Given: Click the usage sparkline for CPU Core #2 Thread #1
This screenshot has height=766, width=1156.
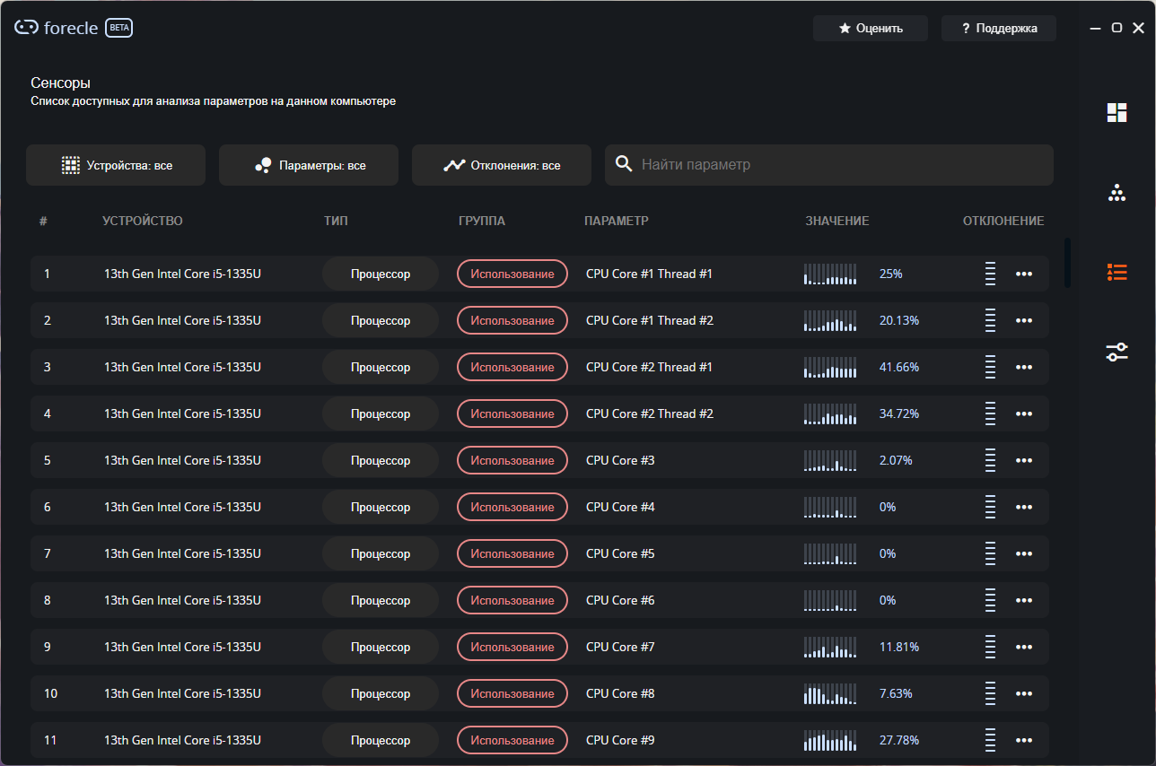Looking at the screenshot, I should click(830, 367).
